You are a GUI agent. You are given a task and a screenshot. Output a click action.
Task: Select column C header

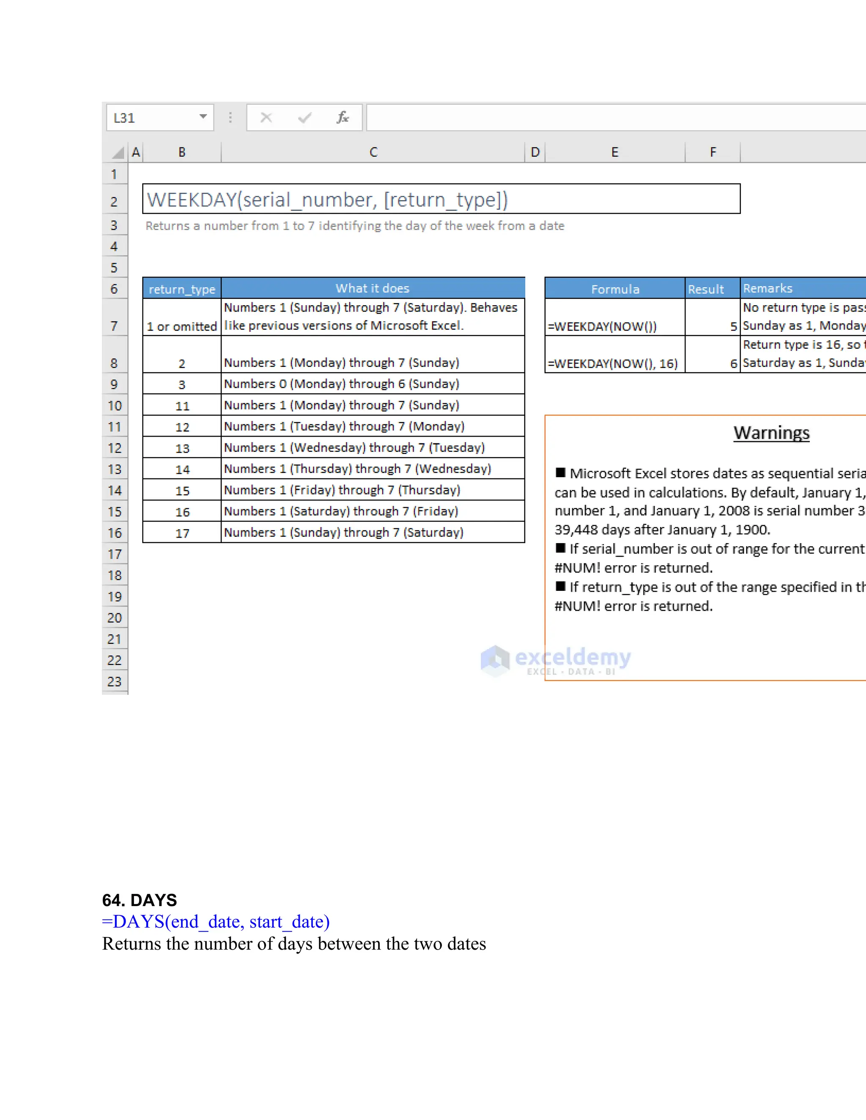click(x=373, y=152)
